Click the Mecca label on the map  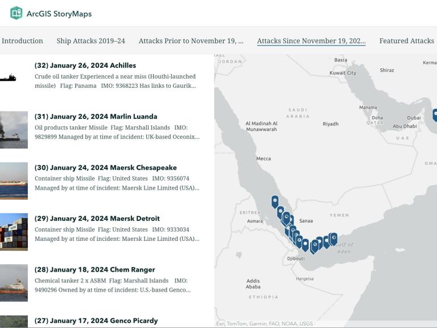tap(263, 158)
